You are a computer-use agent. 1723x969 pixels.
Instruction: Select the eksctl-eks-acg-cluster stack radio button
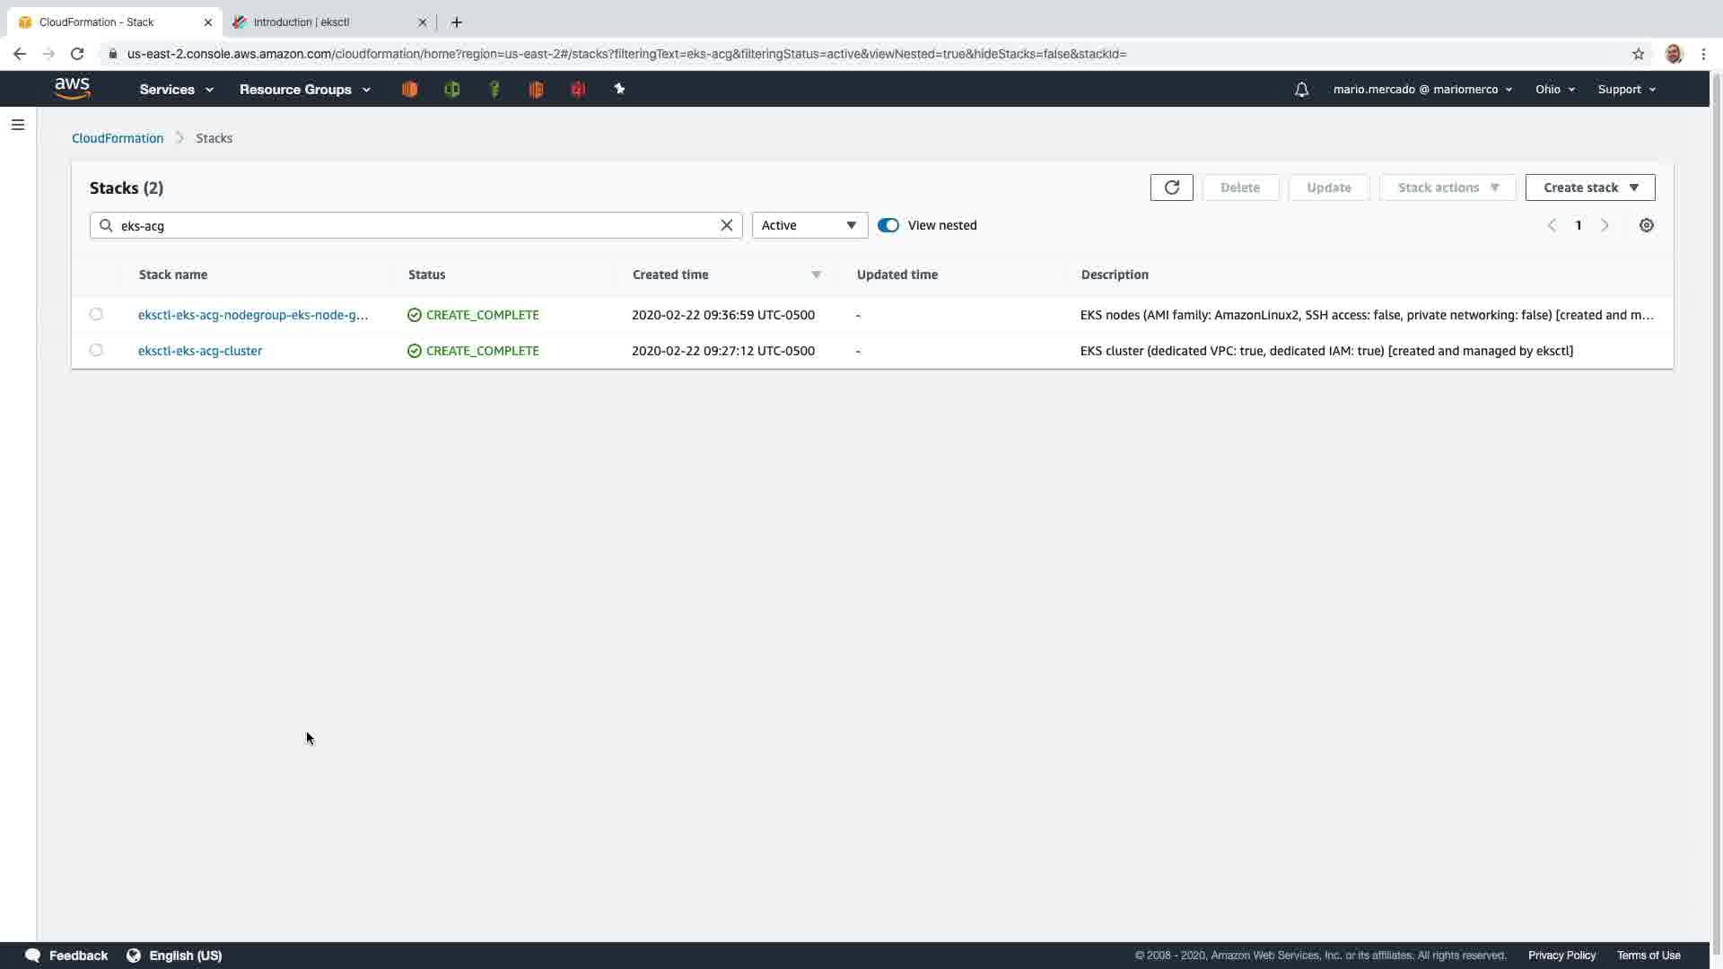click(x=96, y=350)
